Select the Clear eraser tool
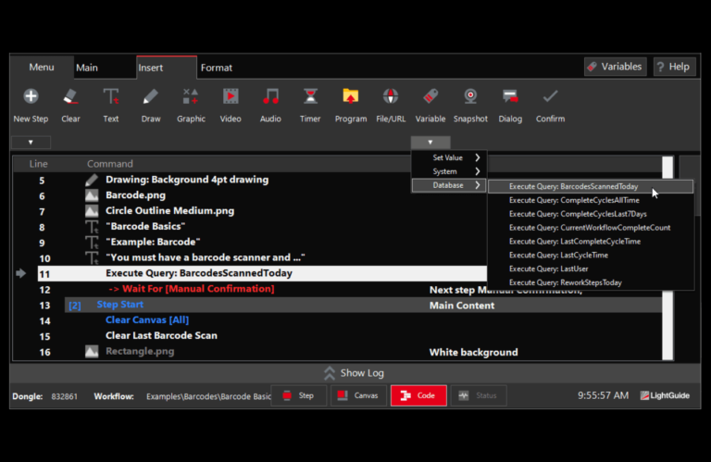 click(70, 96)
